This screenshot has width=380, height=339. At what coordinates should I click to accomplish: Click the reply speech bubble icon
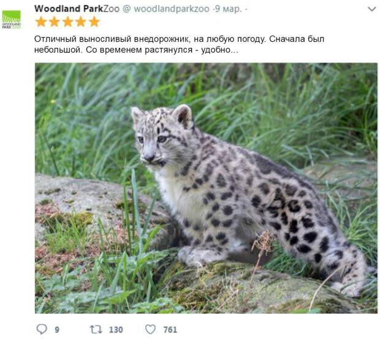click(x=42, y=329)
